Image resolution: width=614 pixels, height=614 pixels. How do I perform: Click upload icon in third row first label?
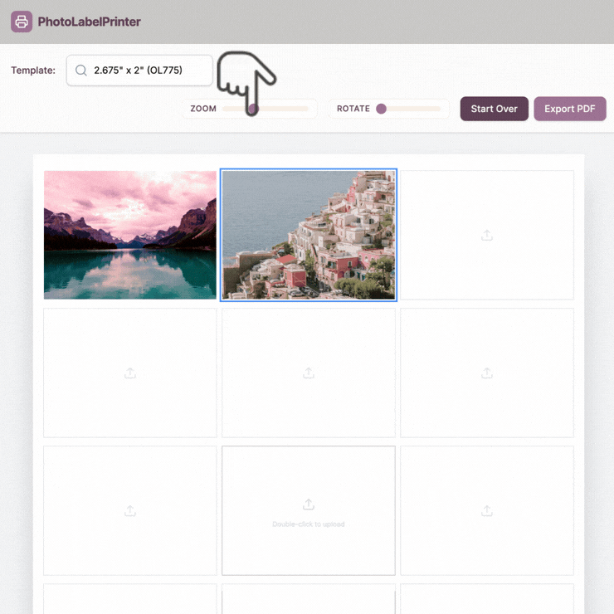coord(130,510)
